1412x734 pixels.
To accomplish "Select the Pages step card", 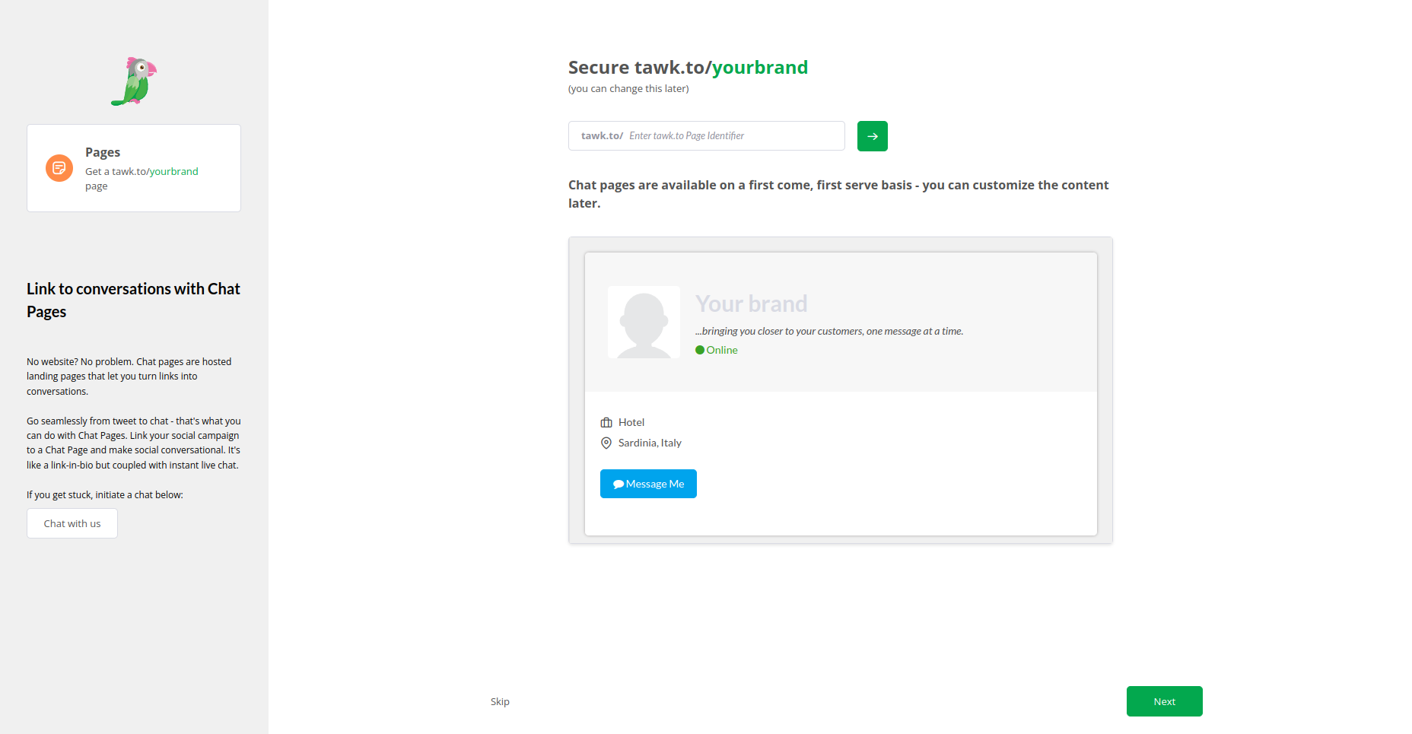I will coord(134,168).
